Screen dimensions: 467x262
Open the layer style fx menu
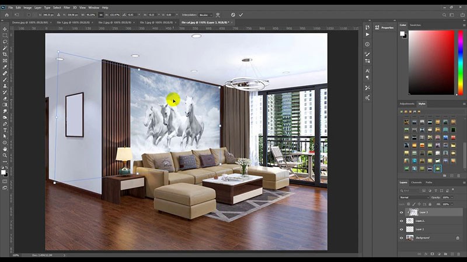point(426,254)
